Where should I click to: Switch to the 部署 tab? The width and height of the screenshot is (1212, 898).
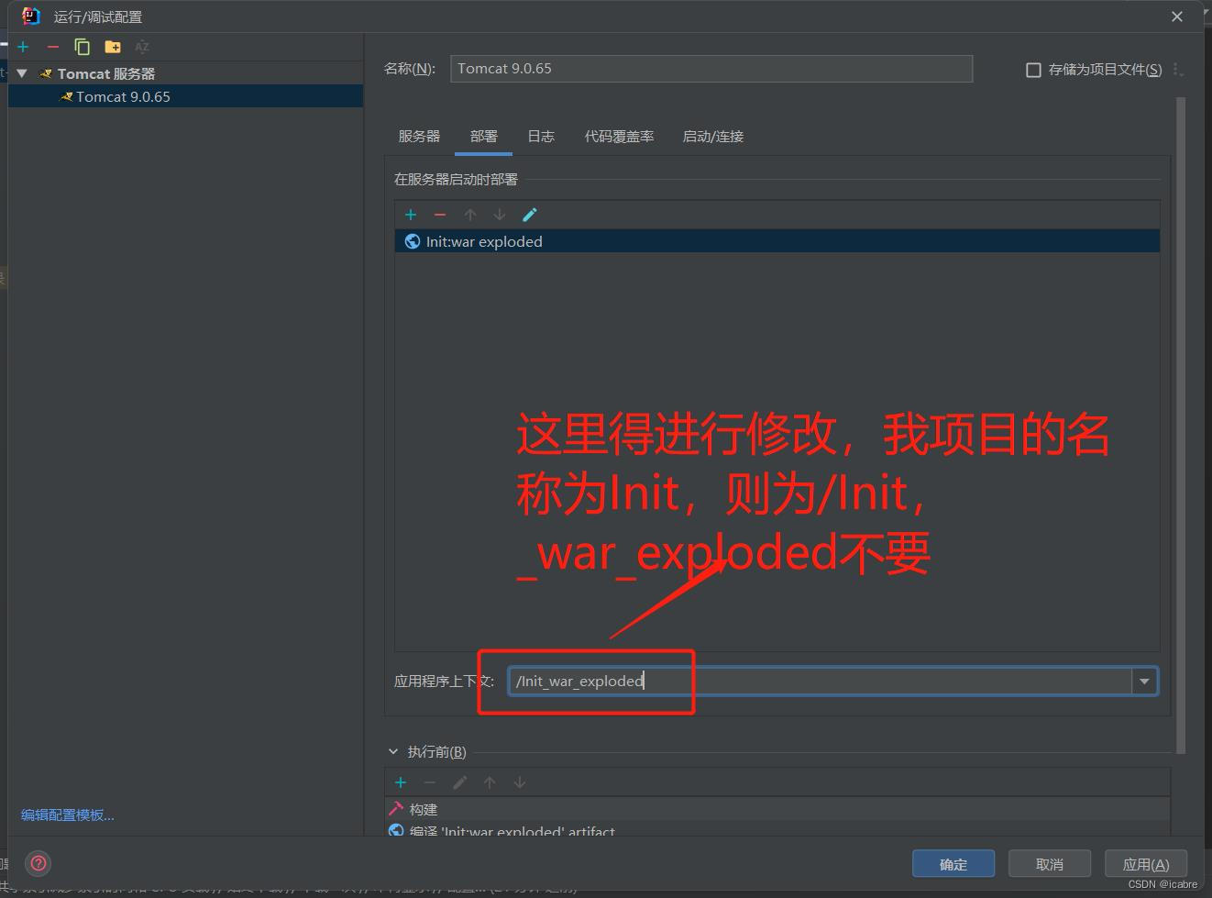[483, 137]
